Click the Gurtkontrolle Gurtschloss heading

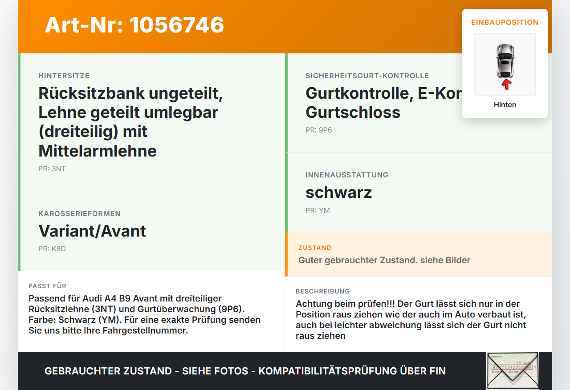tap(384, 102)
